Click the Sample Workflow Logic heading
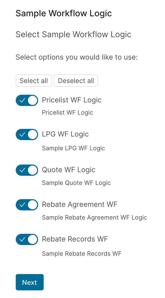Viewport: 165px width, 298px height. click(x=64, y=13)
